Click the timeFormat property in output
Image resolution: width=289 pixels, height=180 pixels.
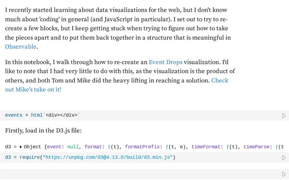[206, 147]
